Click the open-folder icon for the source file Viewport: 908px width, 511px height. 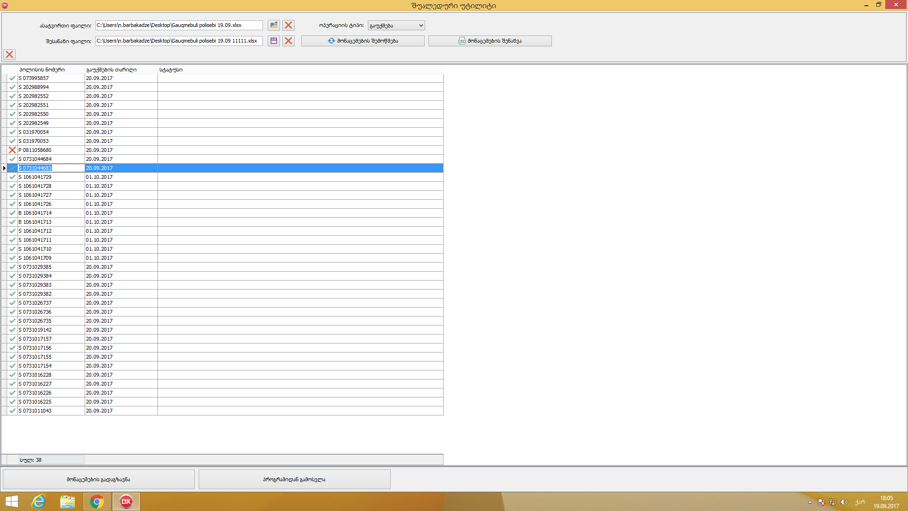(274, 25)
